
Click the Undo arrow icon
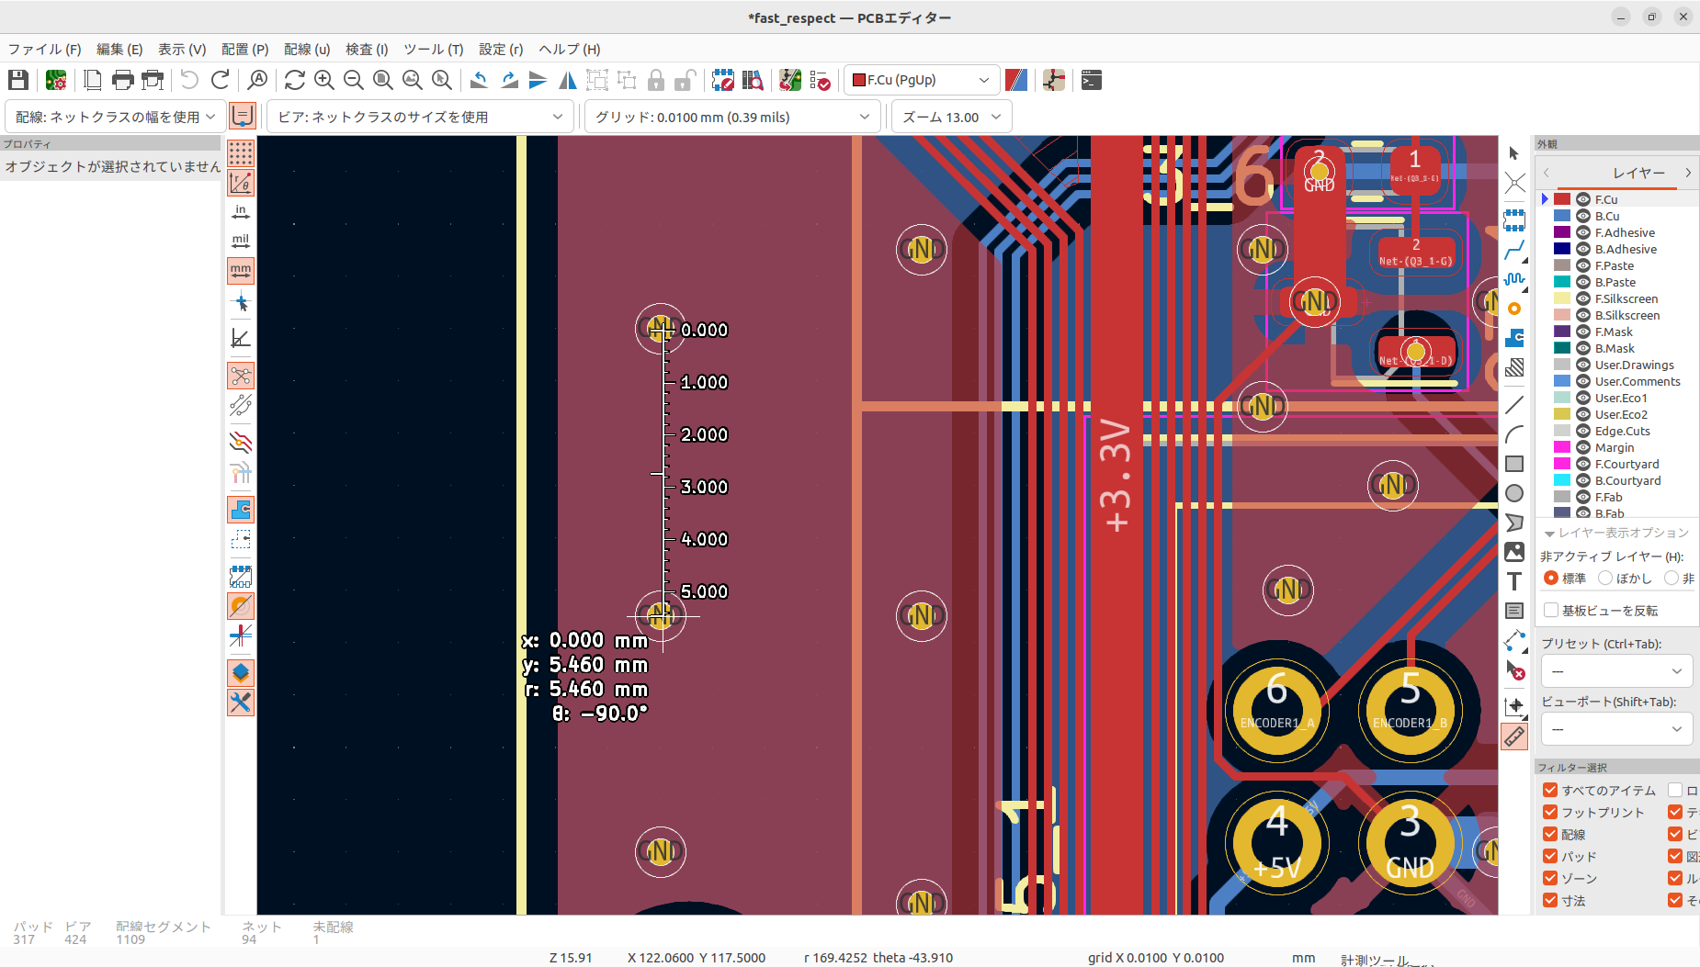(189, 81)
